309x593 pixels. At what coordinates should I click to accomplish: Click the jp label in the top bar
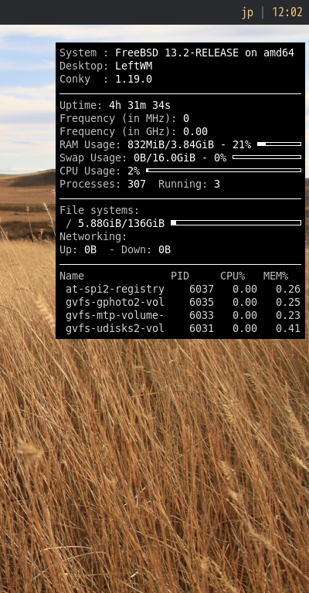click(247, 13)
